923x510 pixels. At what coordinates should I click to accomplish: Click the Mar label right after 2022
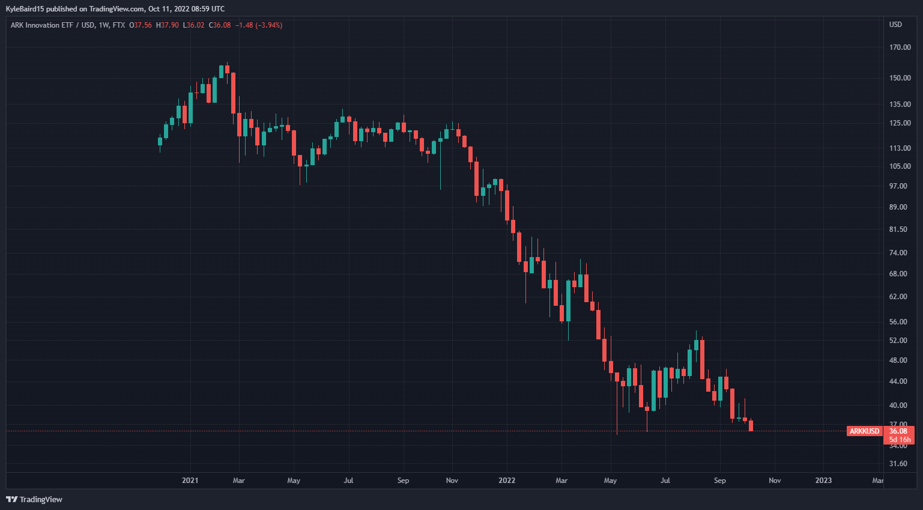[x=561, y=481]
